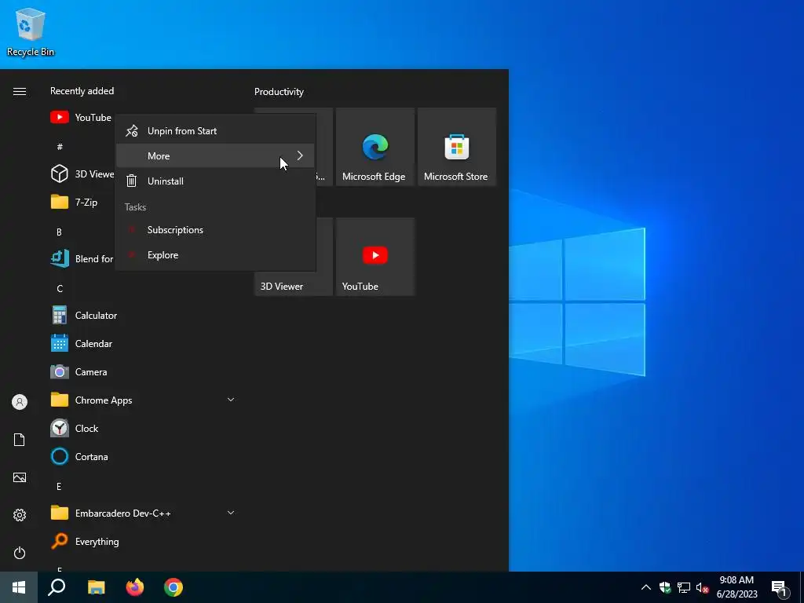Launch 3D Viewer from the app list
The image size is (804, 603).
[82, 174]
